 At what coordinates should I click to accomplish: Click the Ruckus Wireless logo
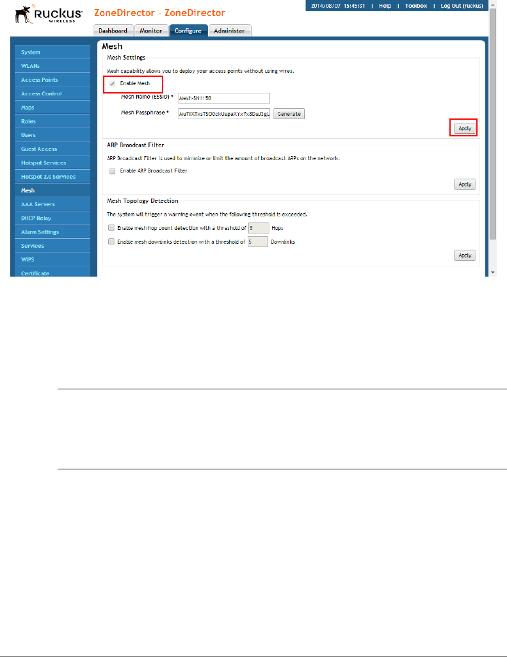tap(49, 14)
